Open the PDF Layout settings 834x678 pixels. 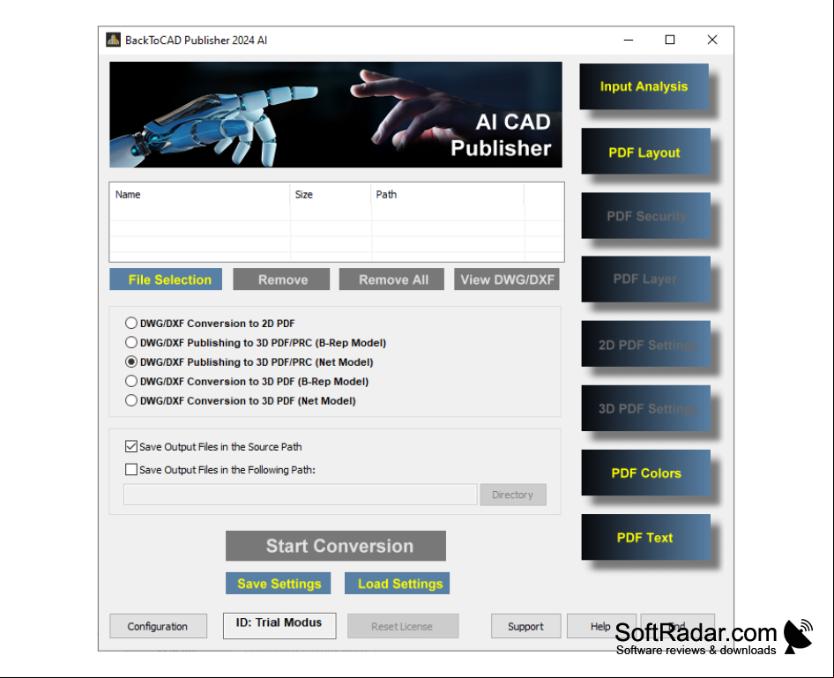(645, 151)
